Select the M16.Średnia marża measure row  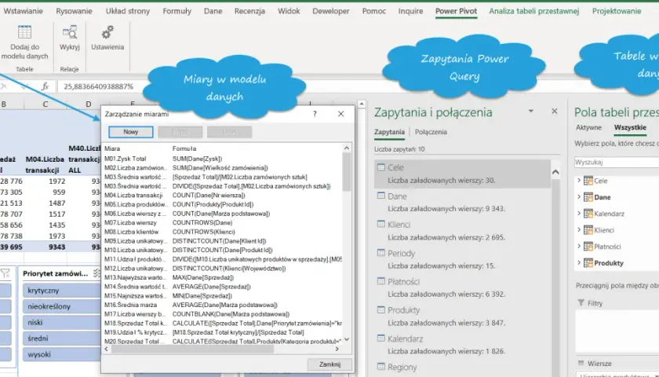(222, 305)
